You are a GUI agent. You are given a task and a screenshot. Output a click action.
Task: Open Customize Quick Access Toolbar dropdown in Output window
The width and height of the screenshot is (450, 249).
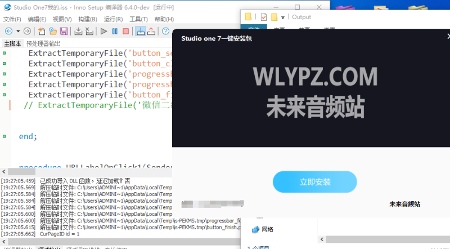(283, 17)
